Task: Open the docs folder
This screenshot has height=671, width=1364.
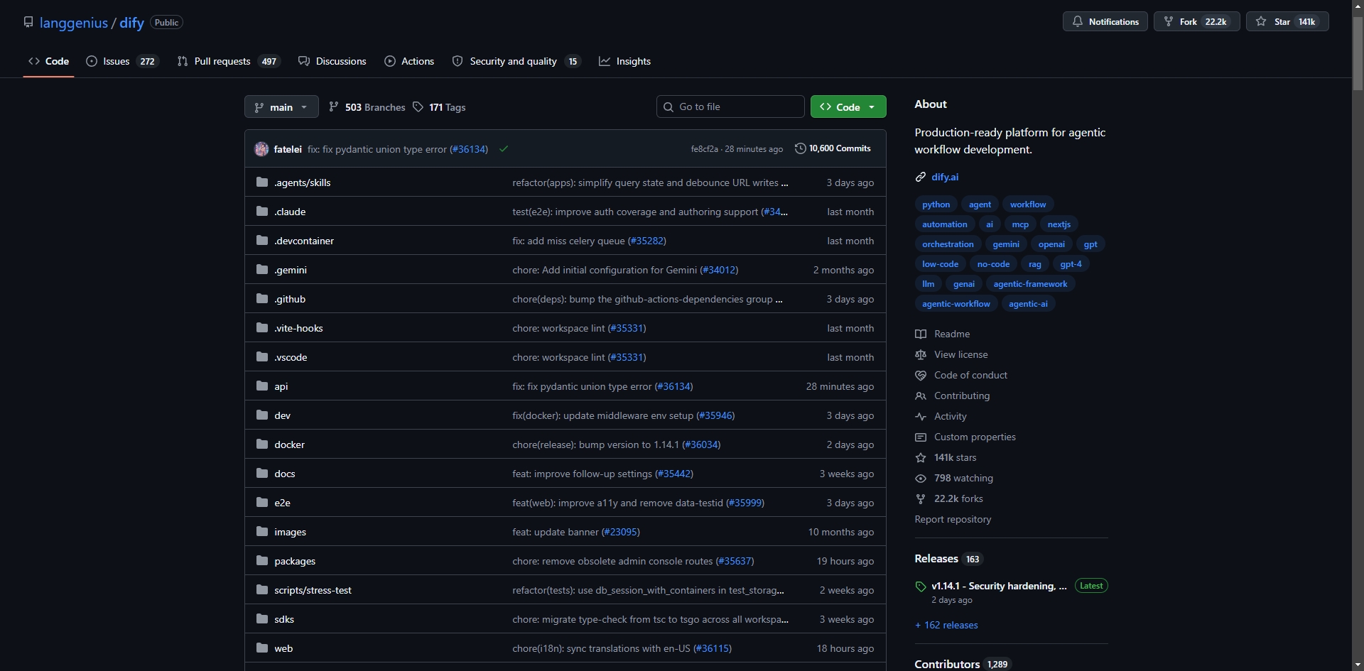Action: (285, 474)
